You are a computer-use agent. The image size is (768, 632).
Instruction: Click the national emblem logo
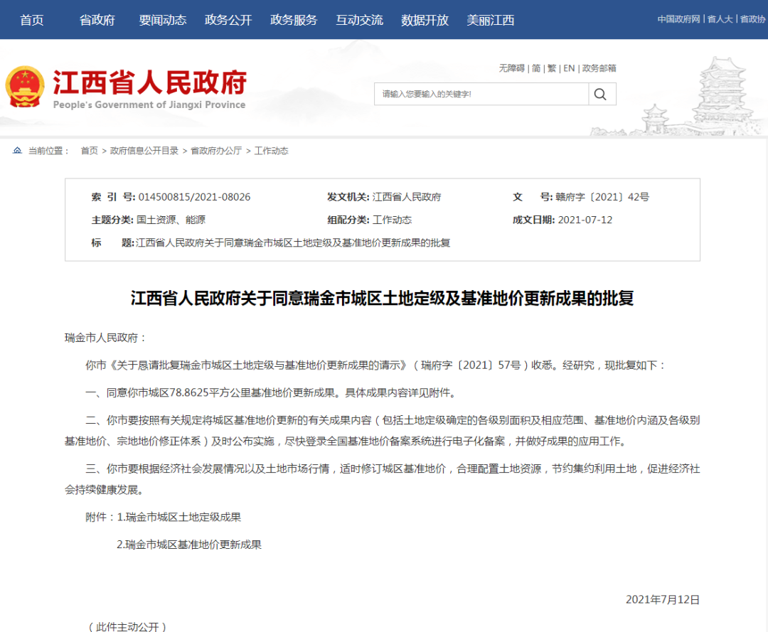(24, 87)
